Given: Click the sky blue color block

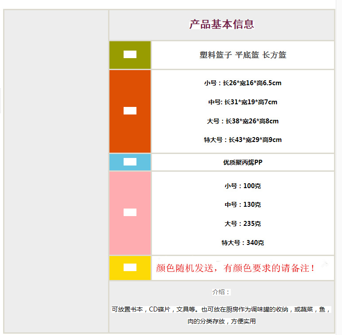Looking at the screenshot, I should tap(130, 162).
